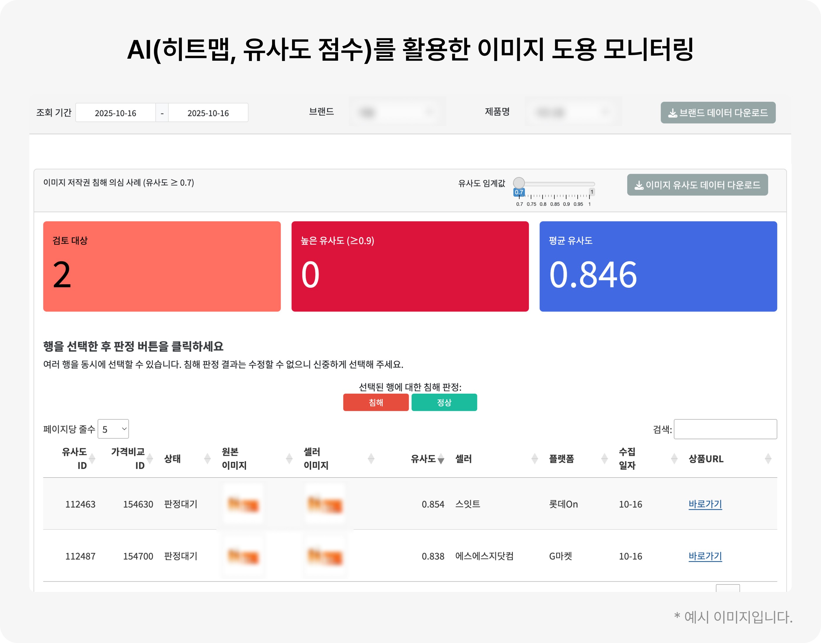Click the red 침해 judgment button
The image size is (821, 643).
pos(376,402)
